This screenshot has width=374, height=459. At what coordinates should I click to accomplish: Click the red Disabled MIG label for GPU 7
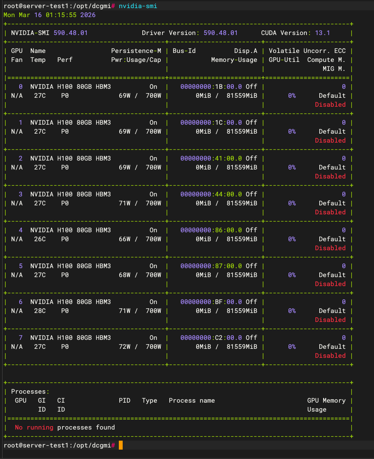coord(330,356)
